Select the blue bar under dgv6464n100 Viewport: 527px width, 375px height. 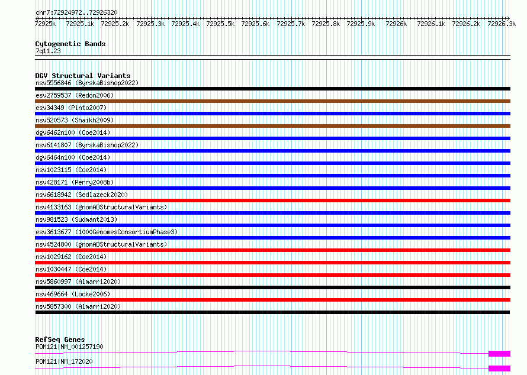pyautogui.click(x=272, y=163)
